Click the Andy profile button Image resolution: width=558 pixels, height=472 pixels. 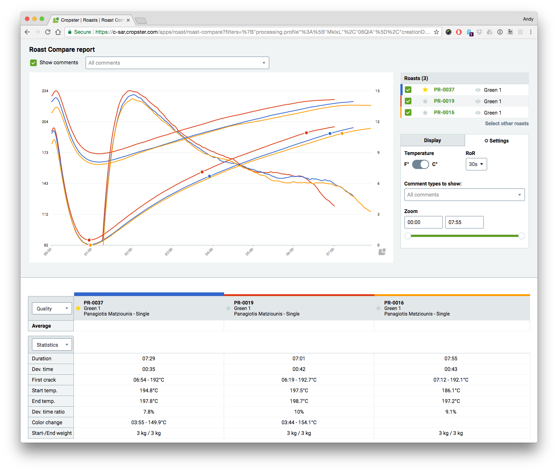pyautogui.click(x=528, y=19)
